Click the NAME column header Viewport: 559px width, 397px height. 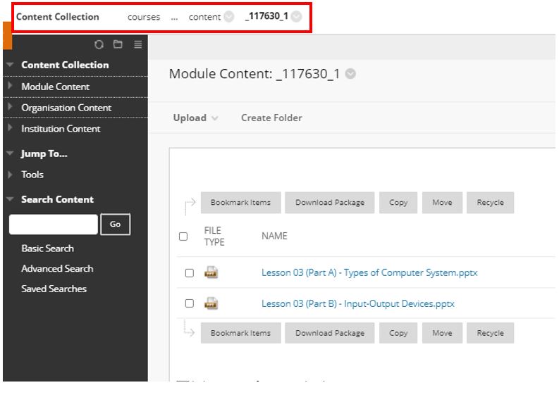274,236
